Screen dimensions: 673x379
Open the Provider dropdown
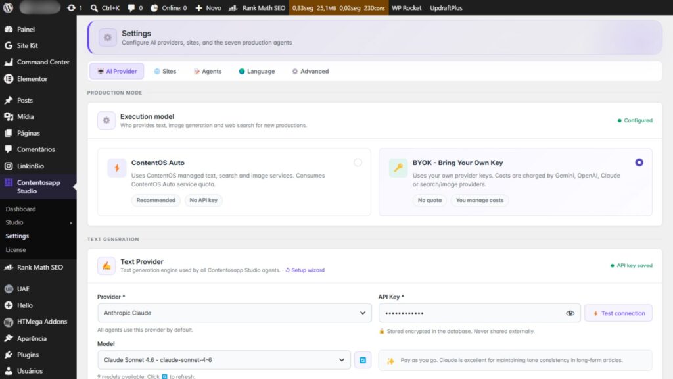235,313
